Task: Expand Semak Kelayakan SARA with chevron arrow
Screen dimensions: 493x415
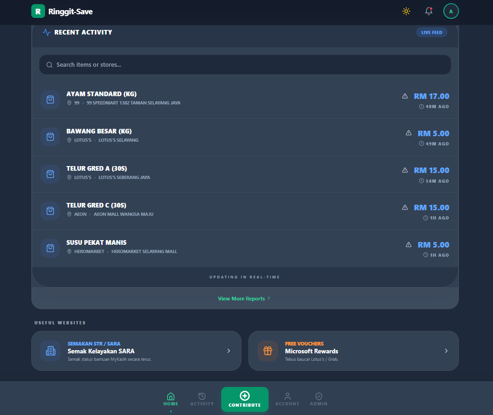Action: [229, 351]
